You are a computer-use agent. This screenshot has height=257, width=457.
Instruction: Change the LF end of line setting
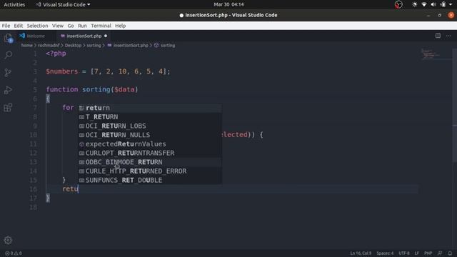(x=417, y=253)
